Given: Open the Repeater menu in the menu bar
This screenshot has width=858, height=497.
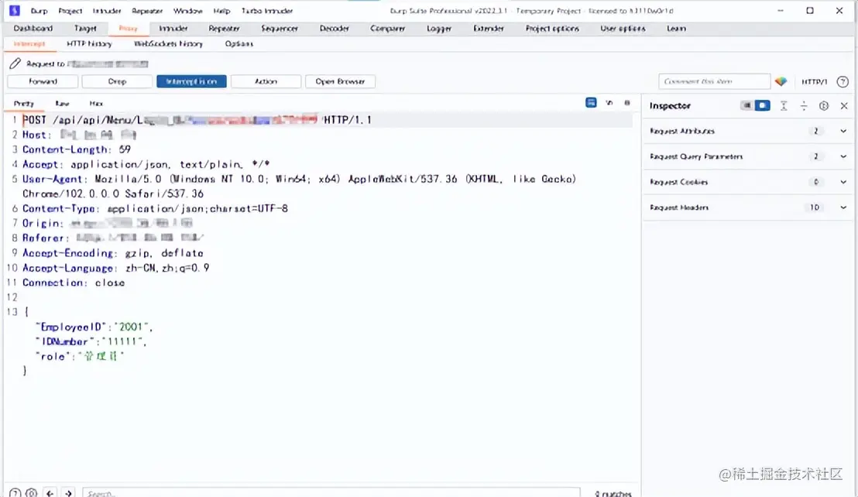Looking at the screenshot, I should (147, 11).
